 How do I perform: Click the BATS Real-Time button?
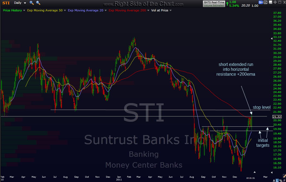tap(214, 2)
